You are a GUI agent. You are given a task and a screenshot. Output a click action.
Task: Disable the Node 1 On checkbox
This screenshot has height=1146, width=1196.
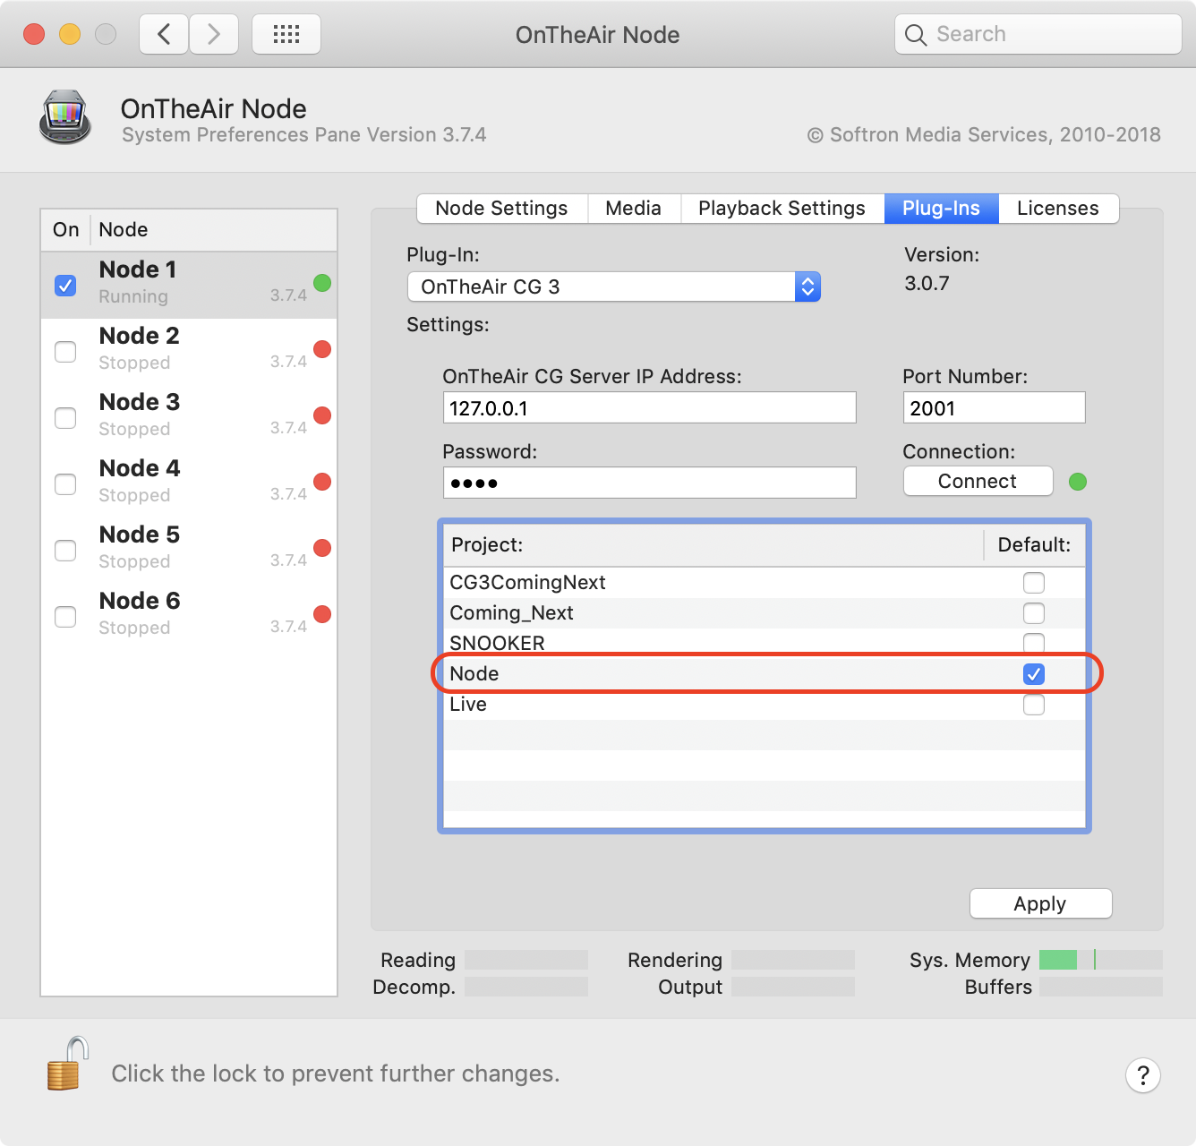[x=65, y=286]
